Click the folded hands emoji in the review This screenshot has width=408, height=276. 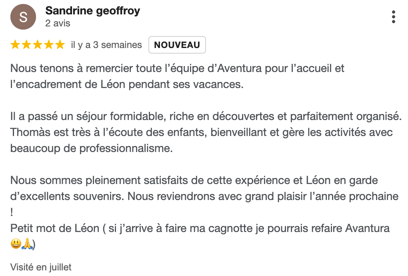coord(27,244)
